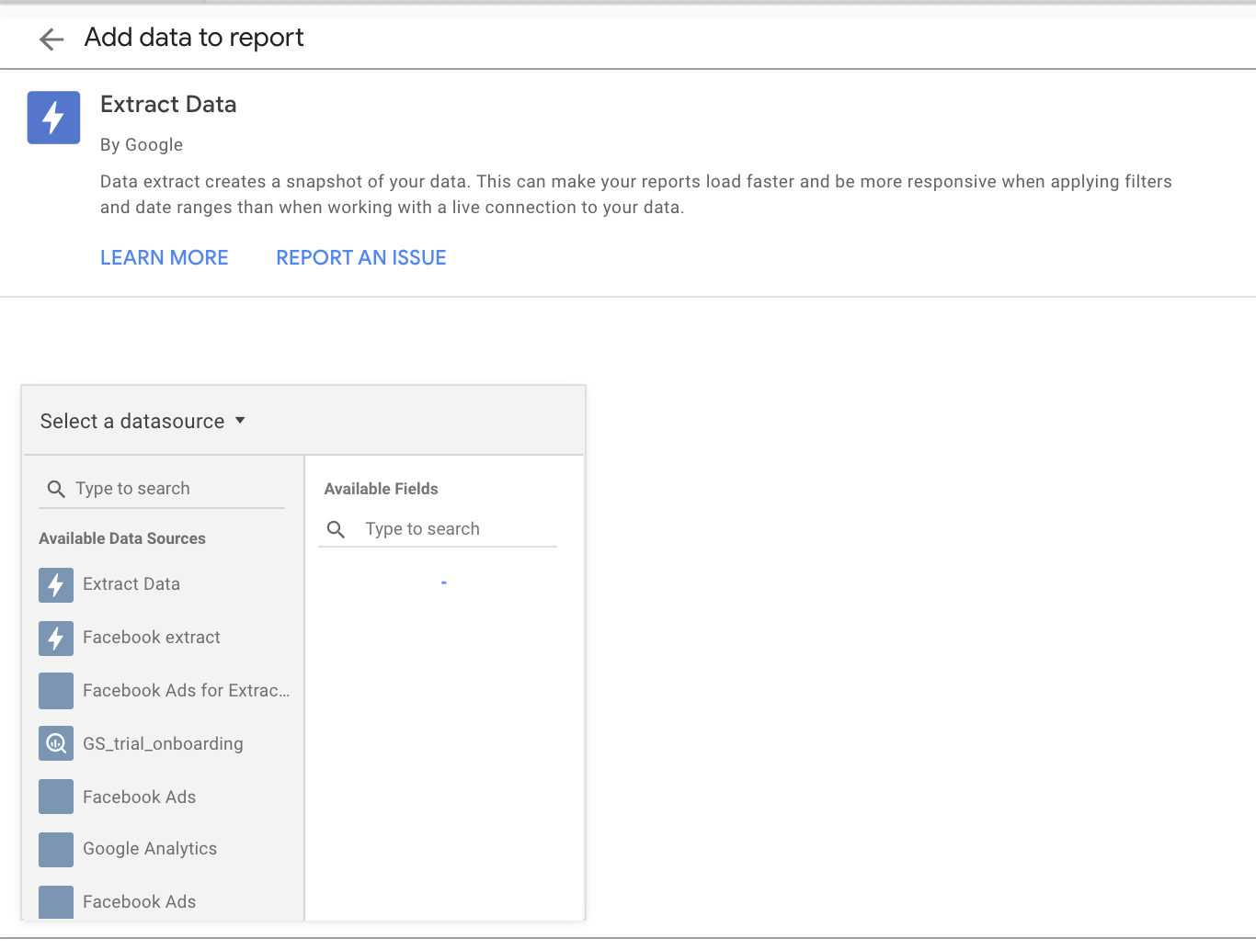This screenshot has height=950, width=1256.
Task: Select Facebook Ads listed above Google Analytics
Action: tap(140, 797)
